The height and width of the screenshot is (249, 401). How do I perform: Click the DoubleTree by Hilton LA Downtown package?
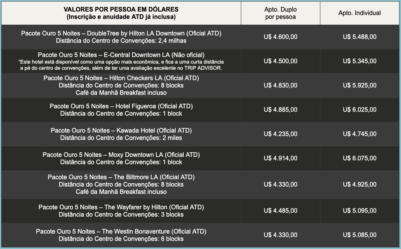[x=121, y=34]
